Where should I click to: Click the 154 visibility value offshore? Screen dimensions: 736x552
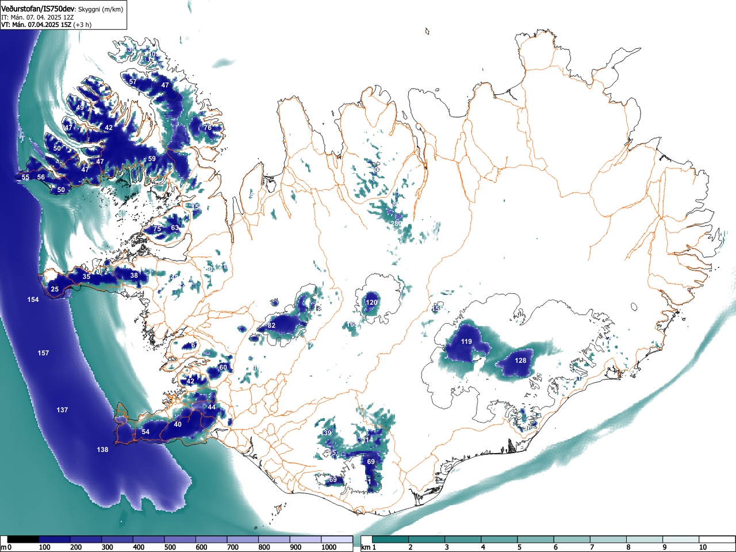click(33, 300)
